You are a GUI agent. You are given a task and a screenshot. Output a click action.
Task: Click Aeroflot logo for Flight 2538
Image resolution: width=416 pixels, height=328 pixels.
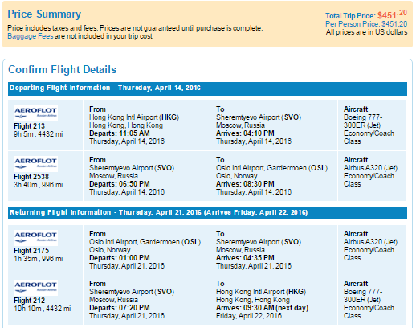[x=35, y=164]
